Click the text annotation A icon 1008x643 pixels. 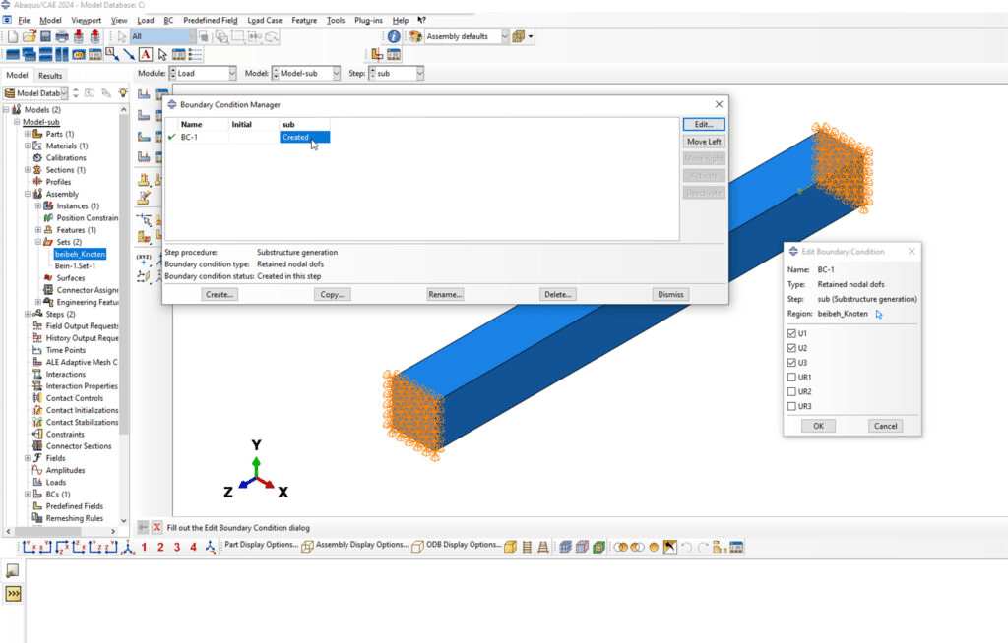click(146, 54)
